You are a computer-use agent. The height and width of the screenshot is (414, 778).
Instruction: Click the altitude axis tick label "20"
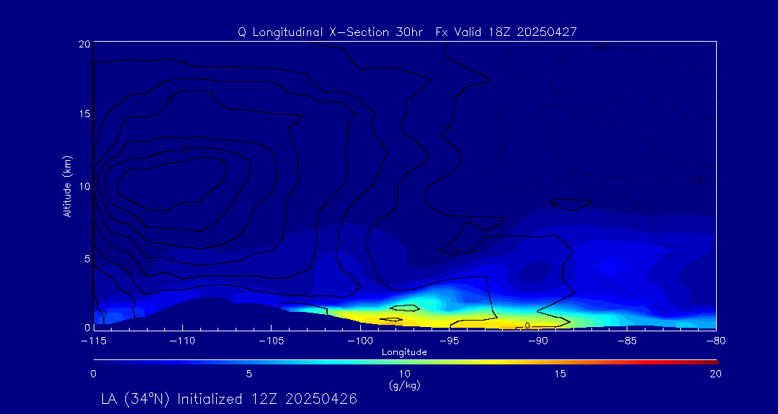click(84, 43)
